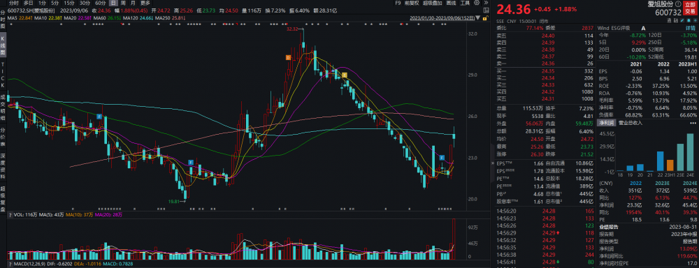Toggle 画线 drawing mode

(x=451, y=3)
